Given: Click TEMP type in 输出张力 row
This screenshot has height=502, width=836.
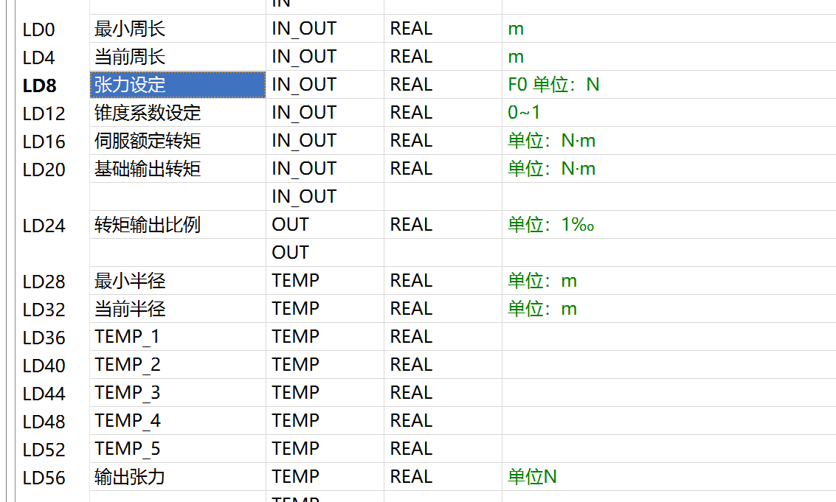Looking at the screenshot, I should pos(295,476).
